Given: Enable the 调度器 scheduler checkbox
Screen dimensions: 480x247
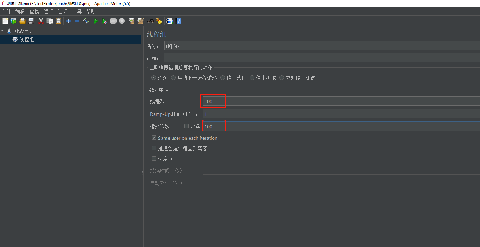Looking at the screenshot, I should 154,159.
